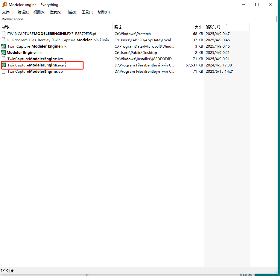The image size is (280, 276).
Task: Open the 工具(T) menu
Action: pos(87,12)
